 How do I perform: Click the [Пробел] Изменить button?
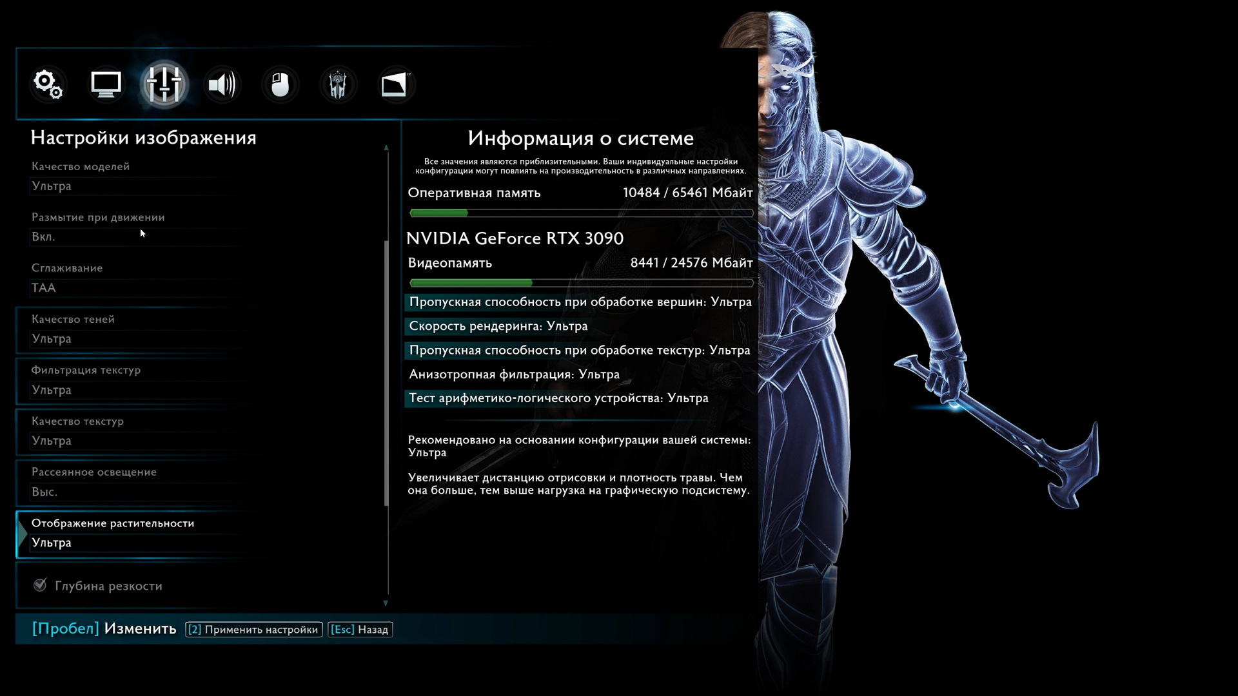(x=104, y=629)
